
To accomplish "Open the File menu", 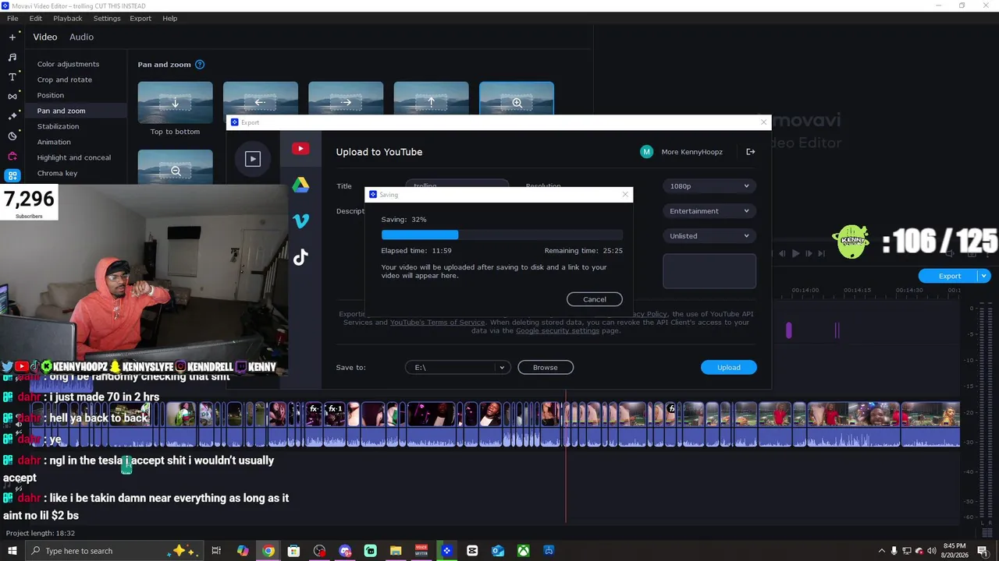I will tap(12, 18).
